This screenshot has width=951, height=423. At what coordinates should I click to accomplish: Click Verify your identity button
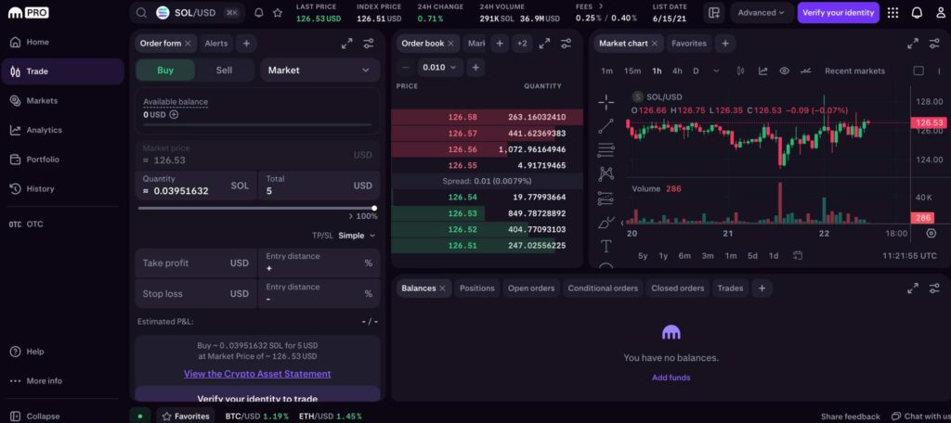[838, 13]
